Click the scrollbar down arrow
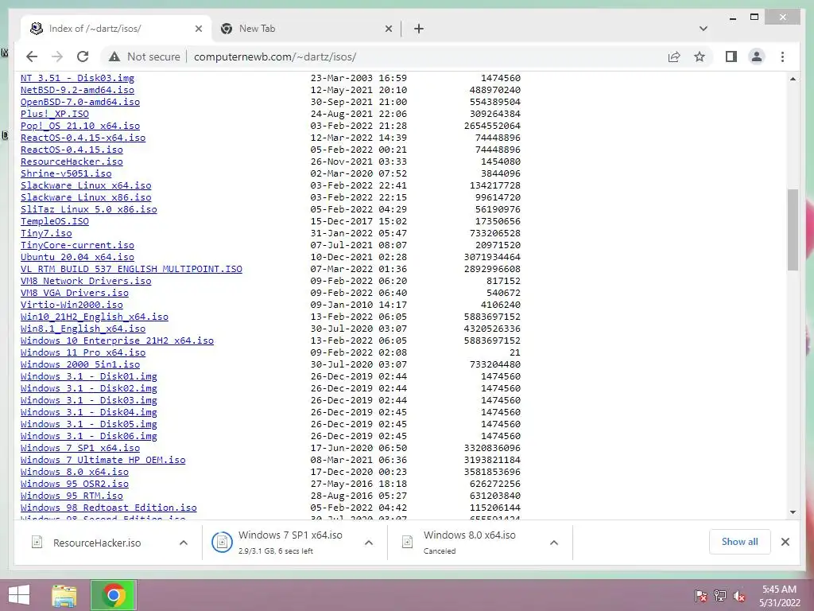Image resolution: width=814 pixels, height=611 pixels. pos(793,512)
